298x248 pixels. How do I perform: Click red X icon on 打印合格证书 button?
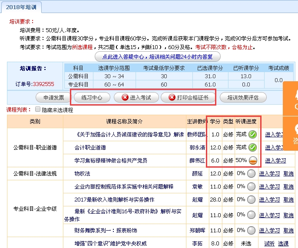[172, 98]
